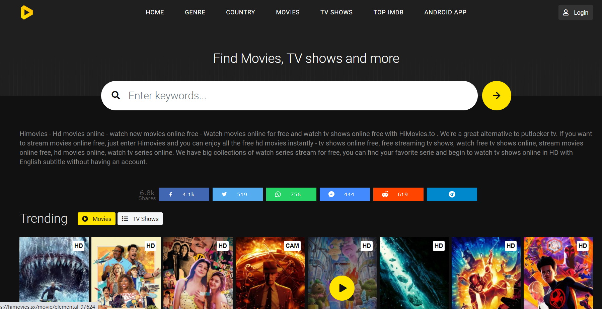The width and height of the screenshot is (602, 309).
Task: Play the Elemental movie via play button
Action: (342, 288)
